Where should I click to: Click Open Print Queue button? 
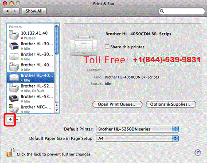117,104
